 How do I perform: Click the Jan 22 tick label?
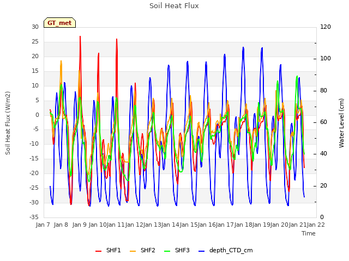tap(316, 225)
